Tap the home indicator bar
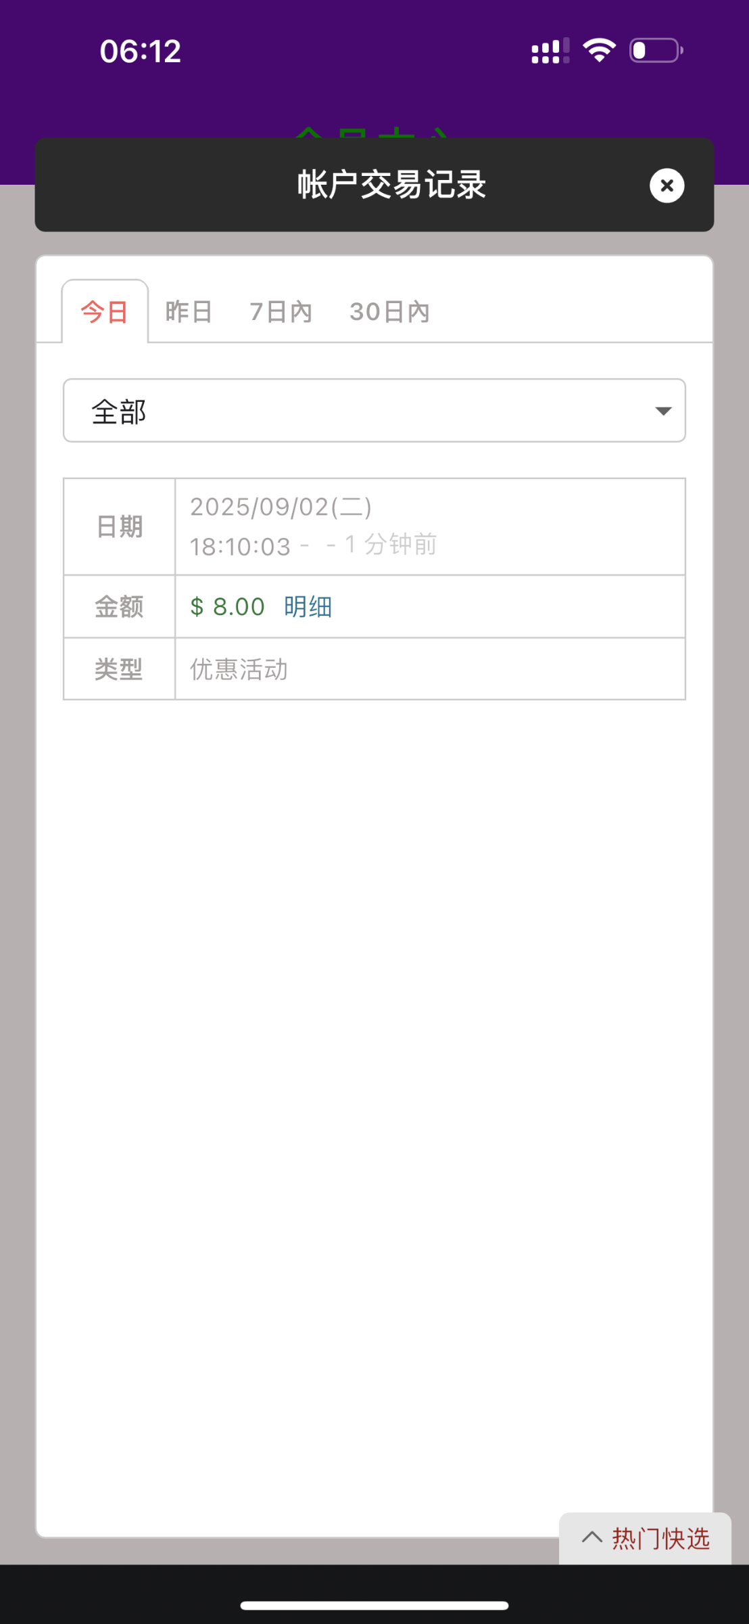The width and height of the screenshot is (749, 1624). pos(374,1606)
